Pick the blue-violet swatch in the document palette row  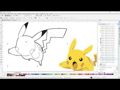24,75
